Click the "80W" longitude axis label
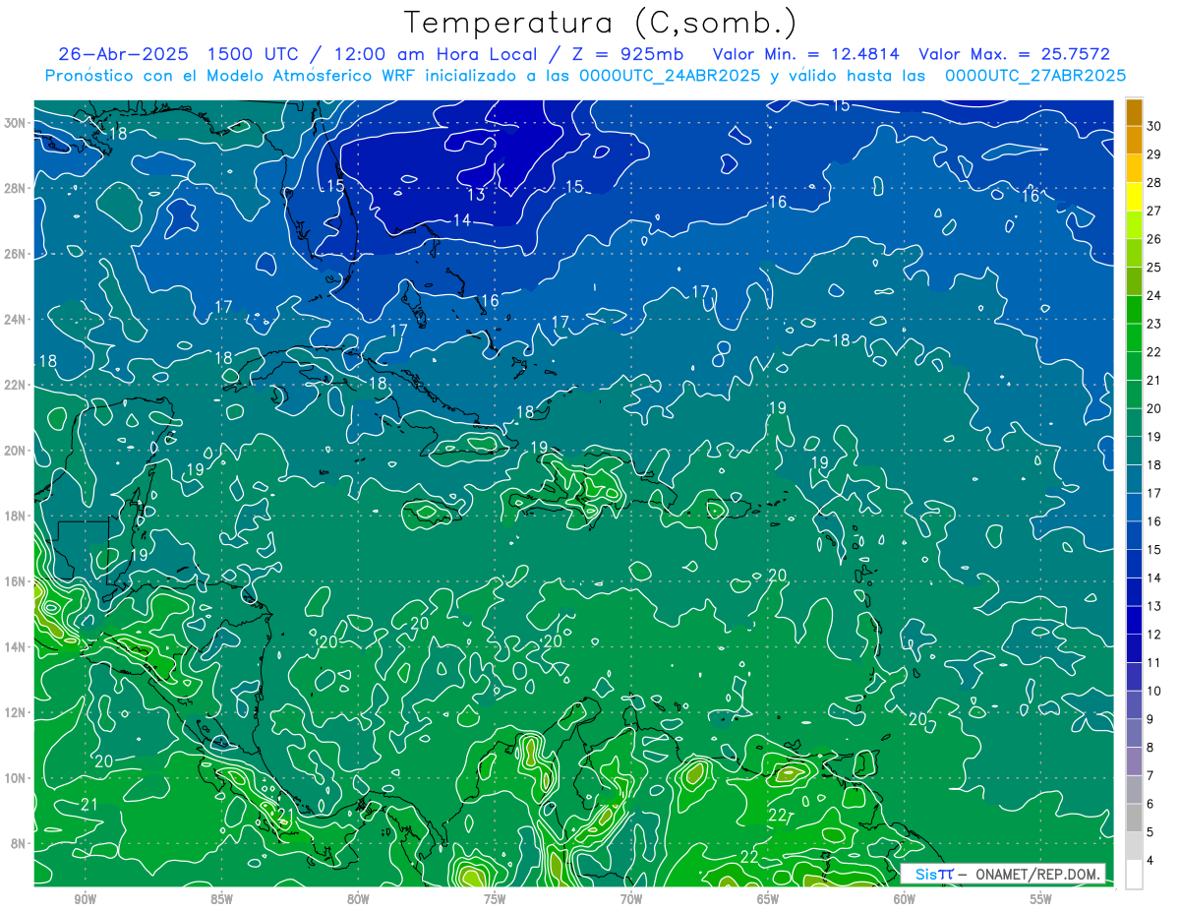The image size is (1180, 912). 358,899
